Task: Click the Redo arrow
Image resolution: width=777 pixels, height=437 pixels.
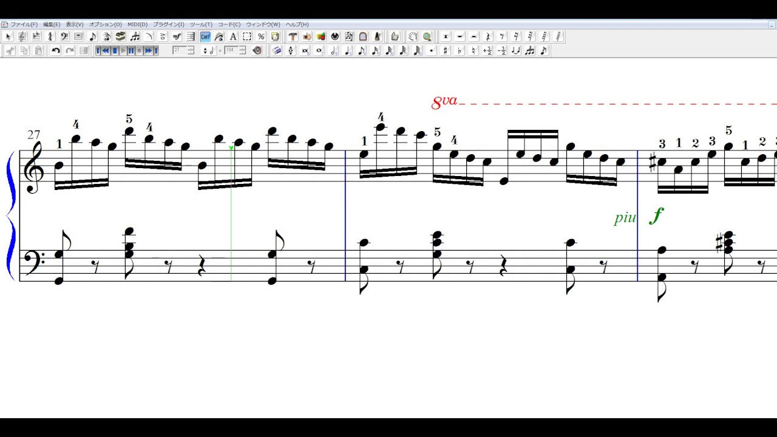Action: 70,50
